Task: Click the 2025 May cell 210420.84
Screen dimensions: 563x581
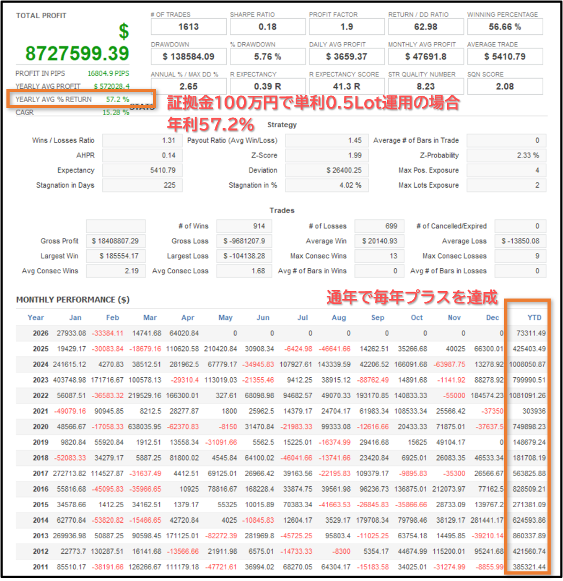Action: pos(220,349)
